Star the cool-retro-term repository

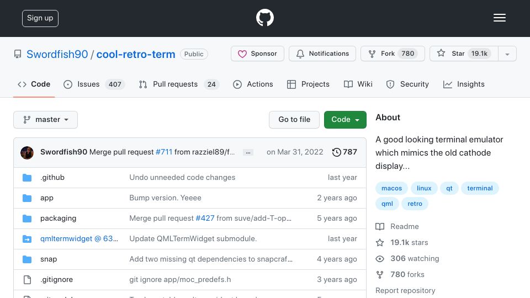(463, 54)
